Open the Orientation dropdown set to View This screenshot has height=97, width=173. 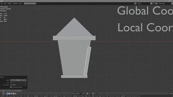click(x=18, y=85)
